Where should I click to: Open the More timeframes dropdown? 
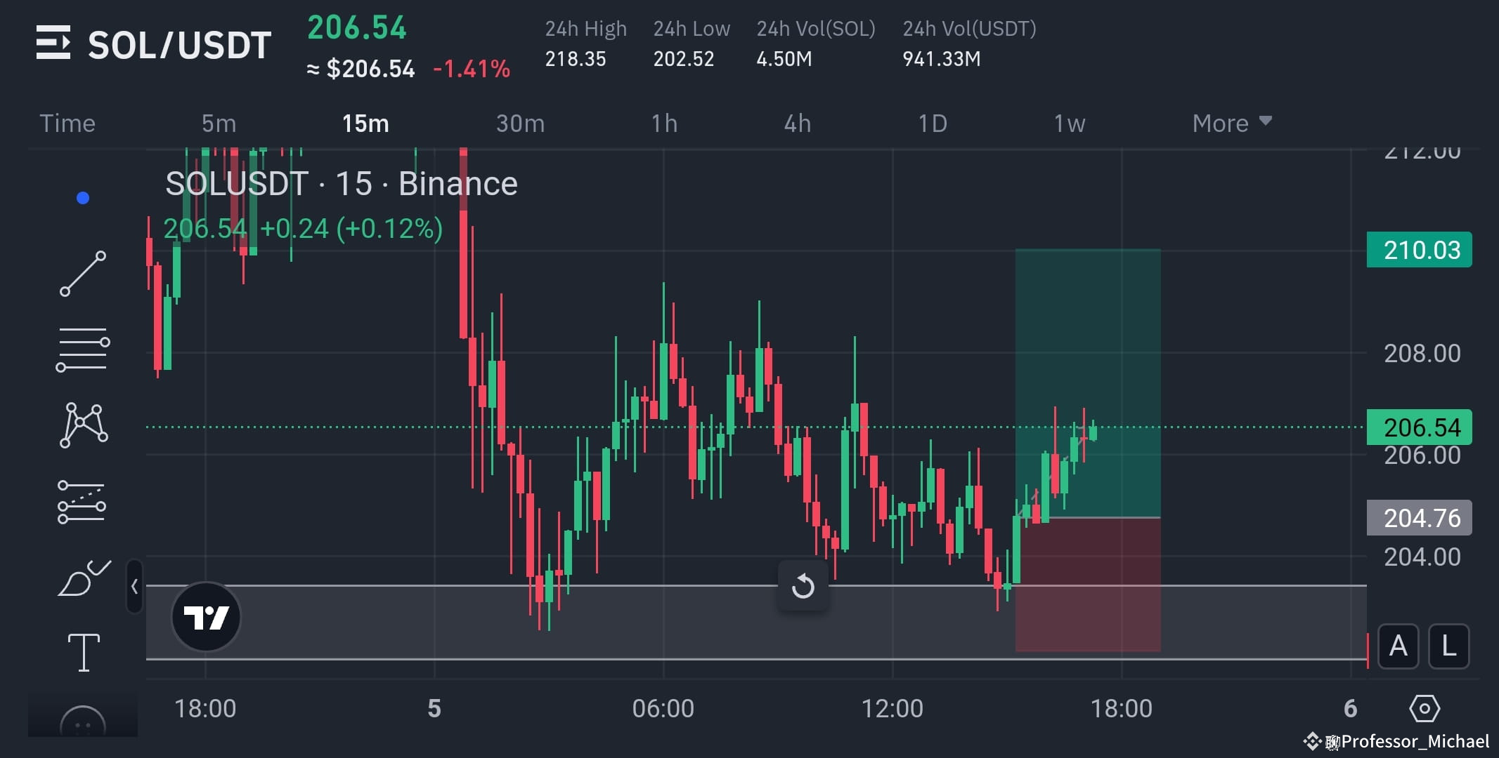tap(1231, 123)
